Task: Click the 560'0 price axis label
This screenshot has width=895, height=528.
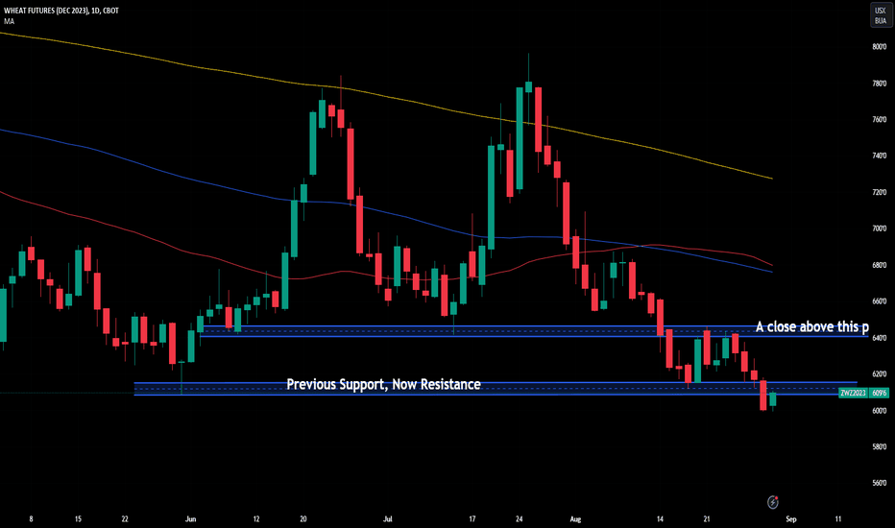Action: click(x=879, y=483)
